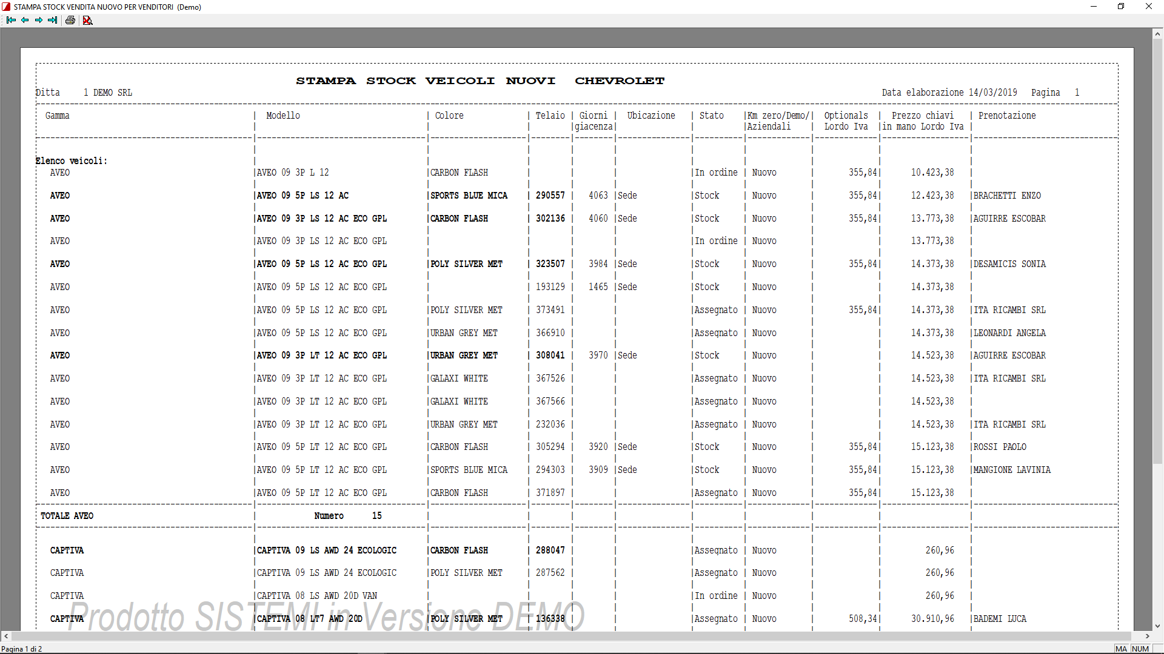Click 'LEONARDI ANGELA' reservation name
The height and width of the screenshot is (654, 1164).
[x=1009, y=333]
